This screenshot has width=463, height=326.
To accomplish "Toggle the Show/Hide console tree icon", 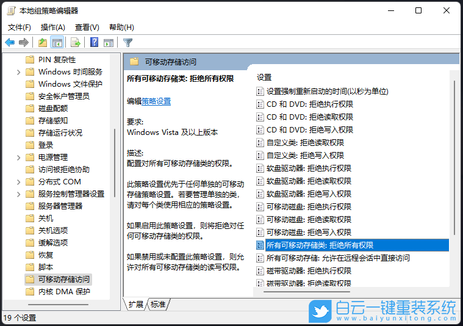I will tap(57, 43).
